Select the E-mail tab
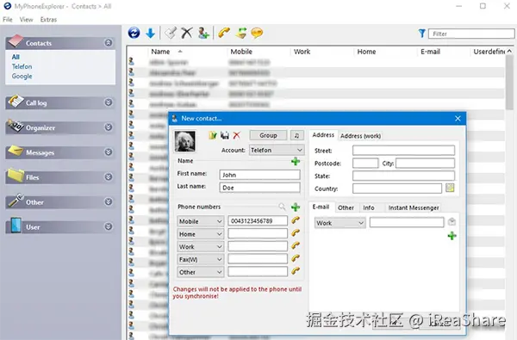 (321, 207)
